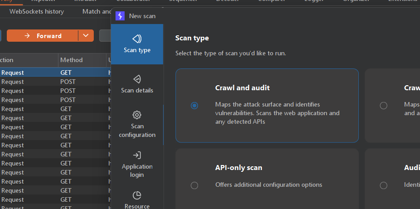The width and height of the screenshot is (420, 209).
Task: Click the orange Forward button
Action: coord(43,36)
